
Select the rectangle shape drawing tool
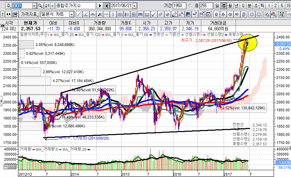pos(259,14)
